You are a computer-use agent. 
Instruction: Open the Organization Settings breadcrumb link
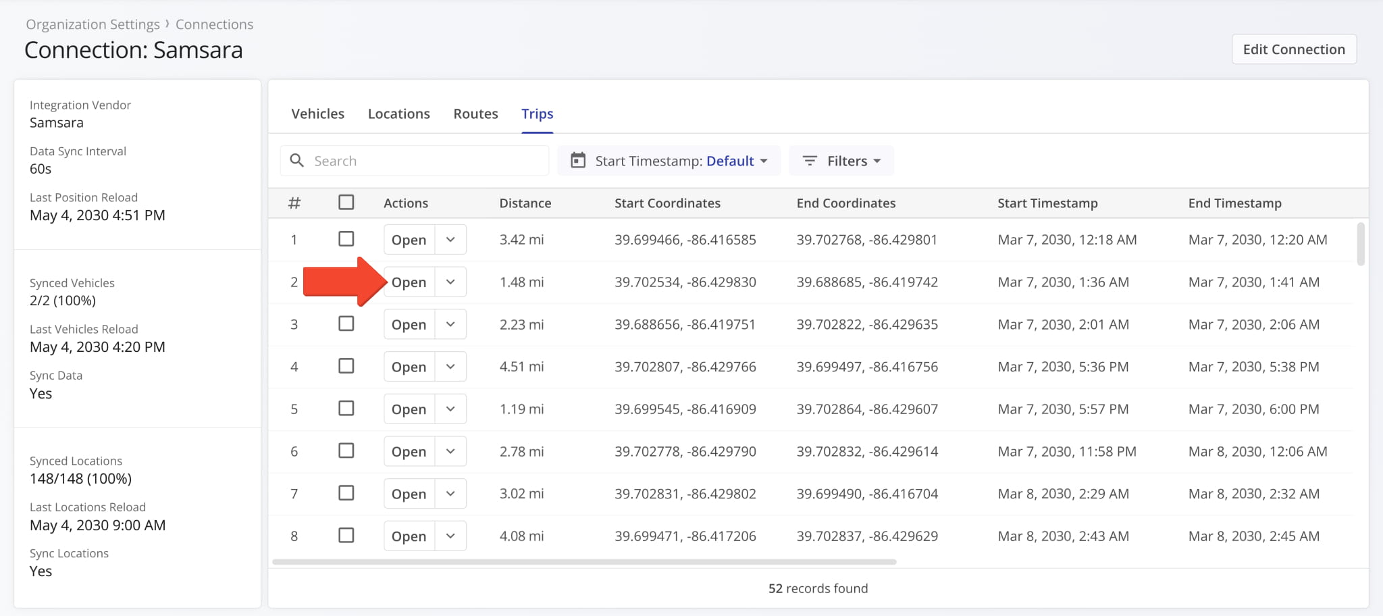click(93, 24)
